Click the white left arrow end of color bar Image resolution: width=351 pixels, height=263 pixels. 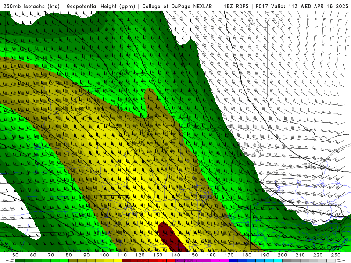11,261
